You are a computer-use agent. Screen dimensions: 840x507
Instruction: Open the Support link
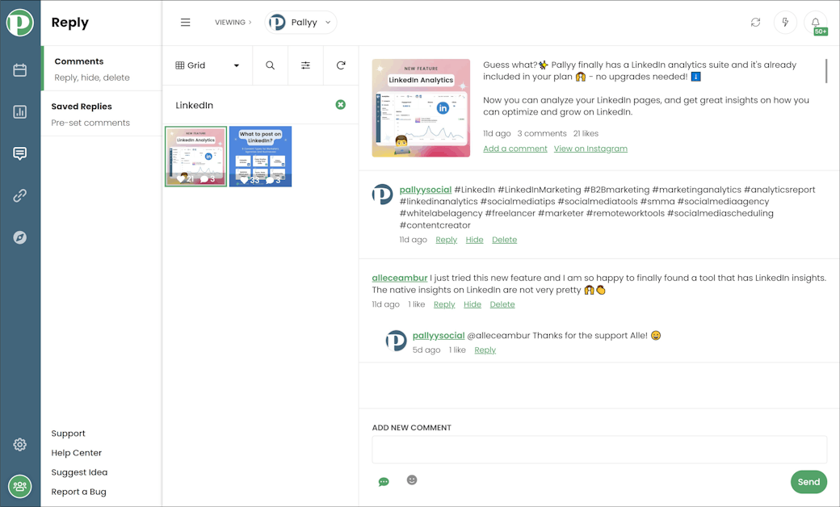click(68, 433)
